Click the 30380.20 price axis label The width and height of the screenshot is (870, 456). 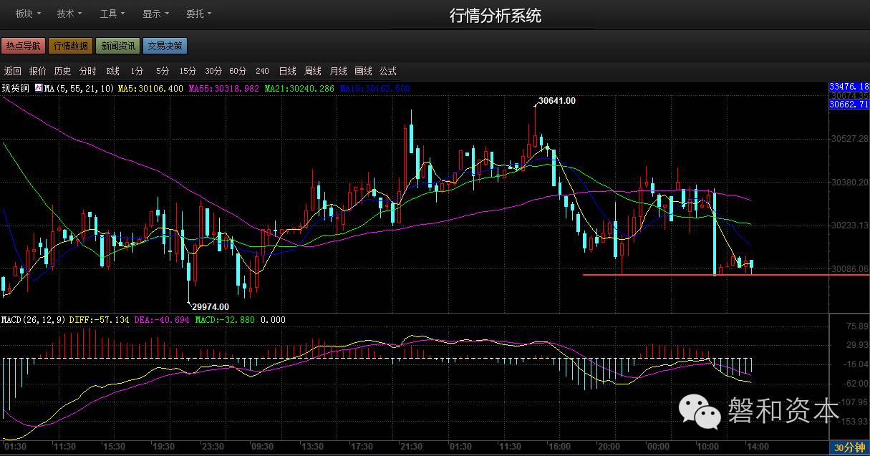click(849, 182)
